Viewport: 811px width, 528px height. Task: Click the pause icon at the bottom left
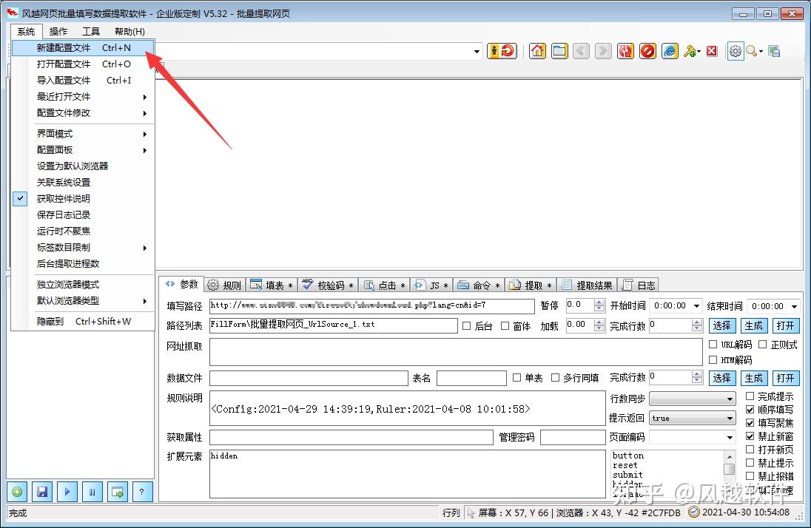coord(93,492)
